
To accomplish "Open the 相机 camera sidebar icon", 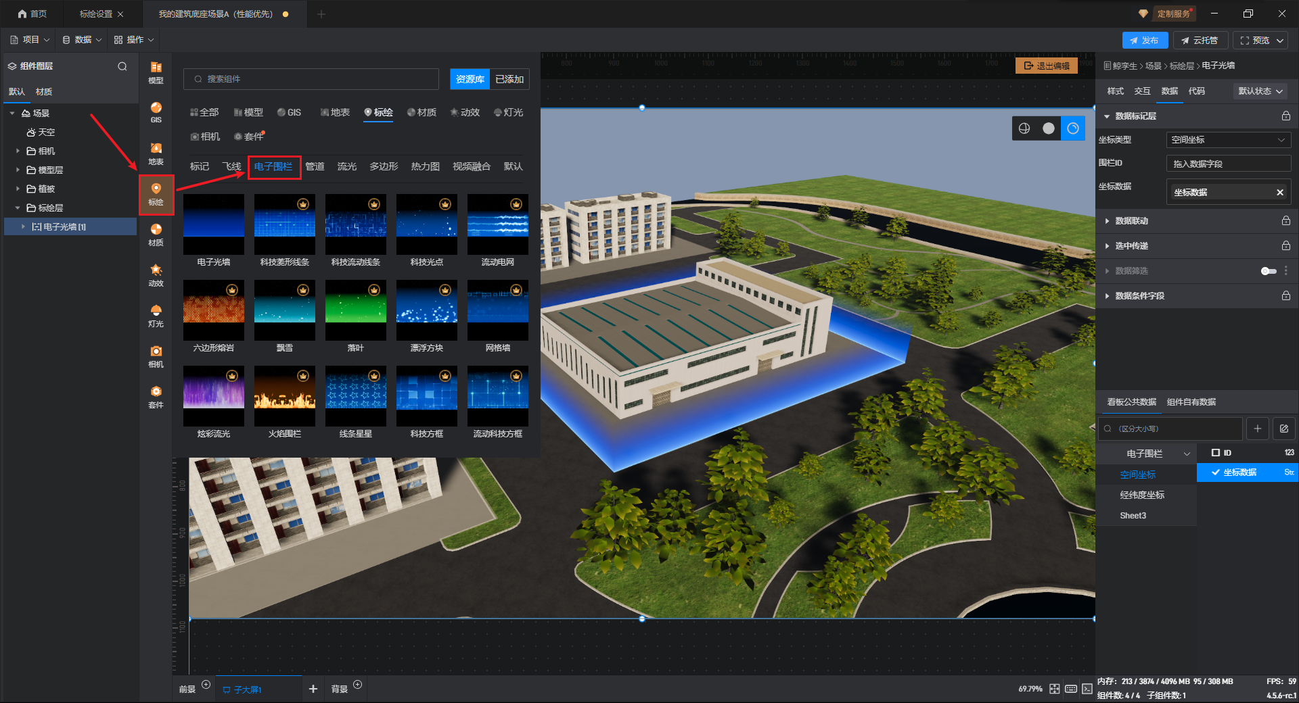I will pos(156,356).
